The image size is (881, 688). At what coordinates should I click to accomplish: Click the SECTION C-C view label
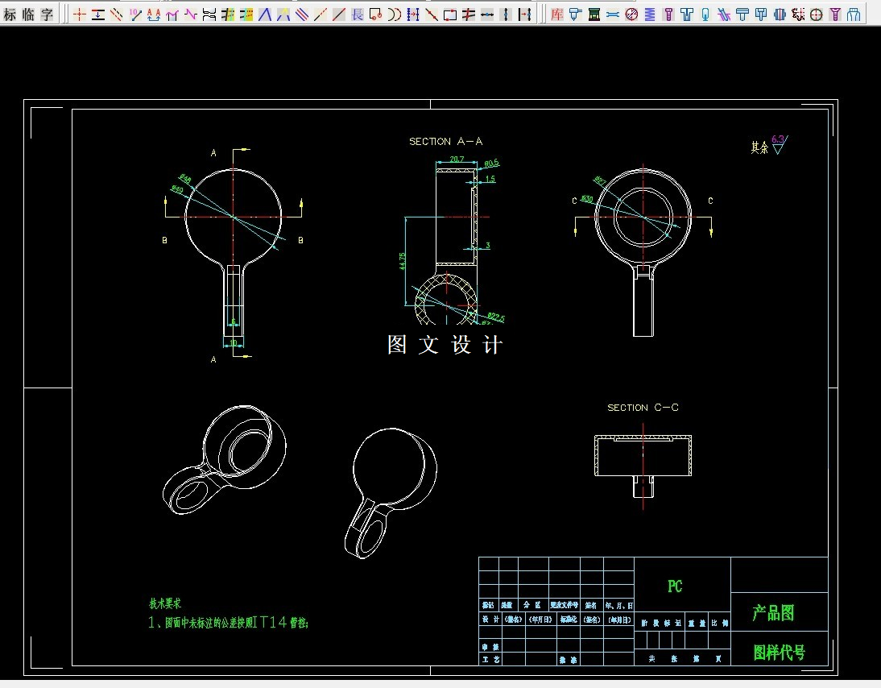643,408
